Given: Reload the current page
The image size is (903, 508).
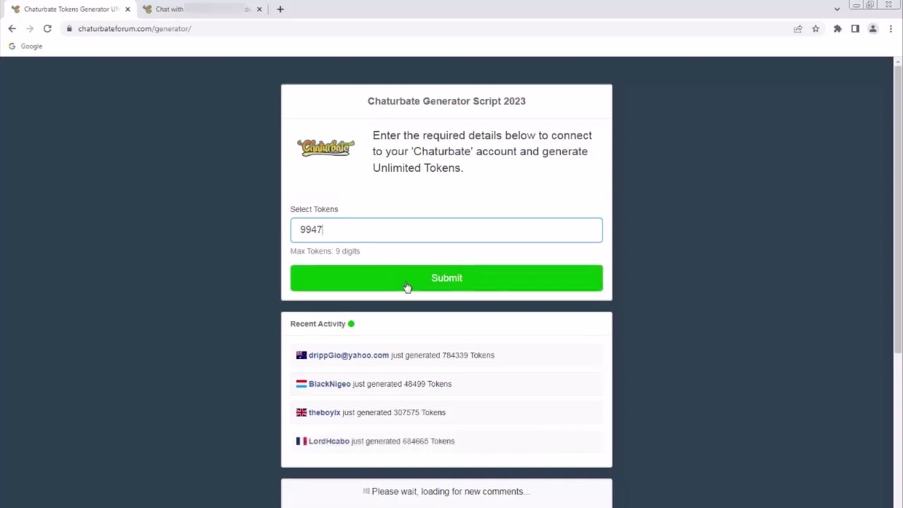Looking at the screenshot, I should tap(47, 29).
